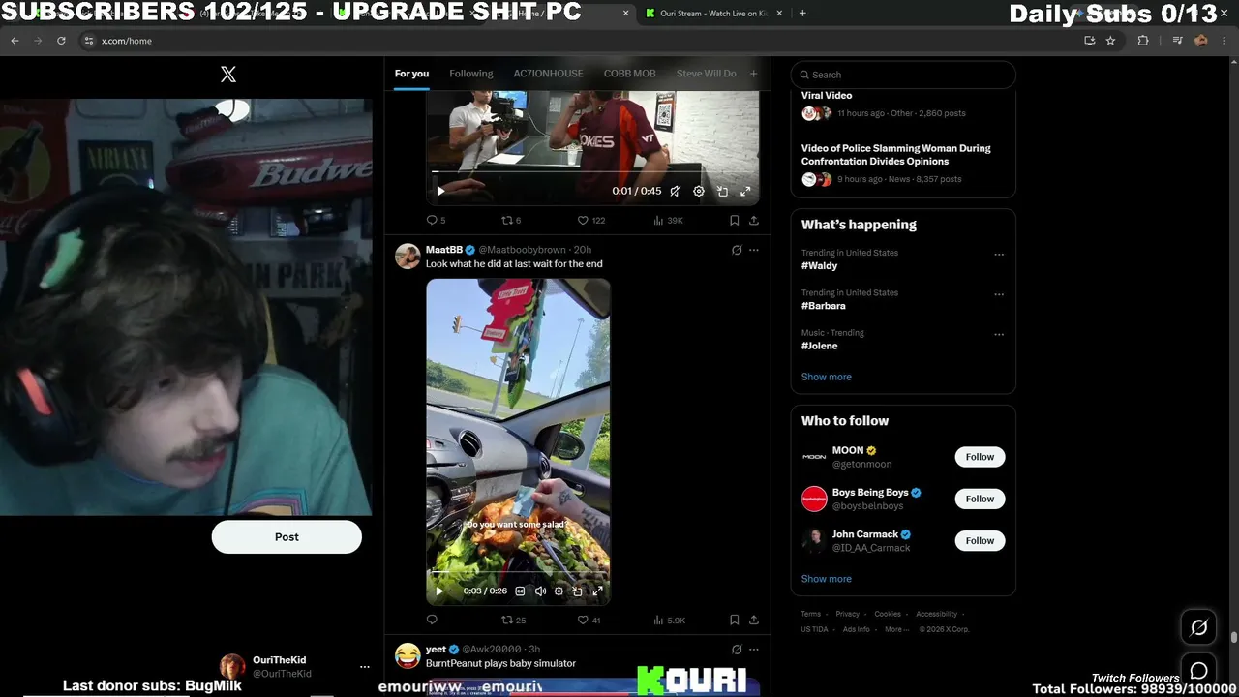Repost the post with 6 reposts
The width and height of the screenshot is (1239, 697).
tap(511, 221)
